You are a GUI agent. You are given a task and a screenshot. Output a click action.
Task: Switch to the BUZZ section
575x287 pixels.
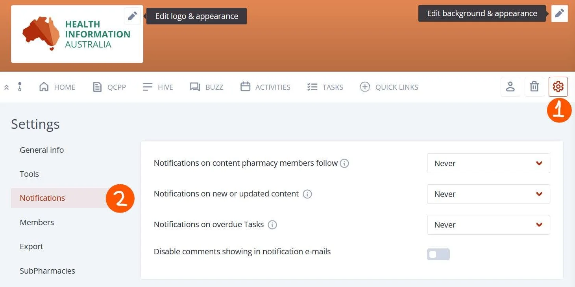[207, 87]
